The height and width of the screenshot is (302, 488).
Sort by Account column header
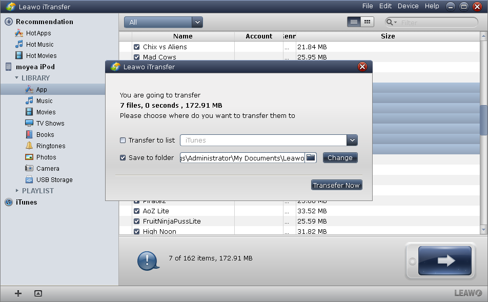259,36
